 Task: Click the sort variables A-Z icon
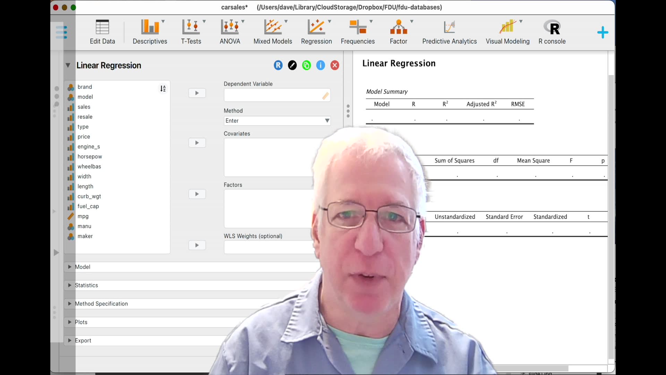click(163, 89)
